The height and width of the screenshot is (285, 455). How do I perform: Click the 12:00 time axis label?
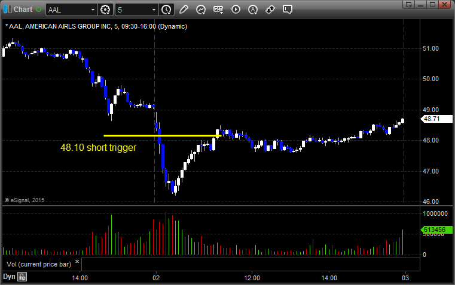[x=252, y=278]
